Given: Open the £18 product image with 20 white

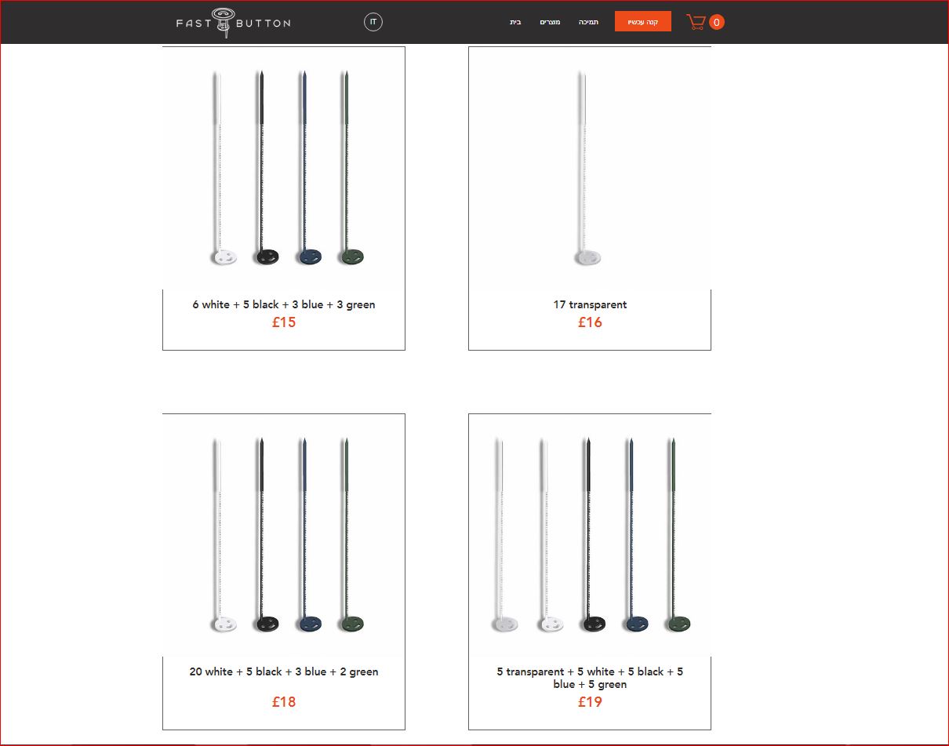Looking at the screenshot, I should (284, 535).
